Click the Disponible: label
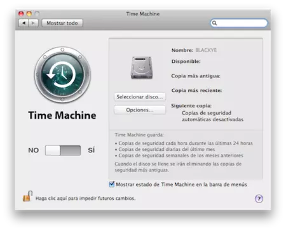Image resolution: width=286 pixels, height=231 pixels. (x=186, y=62)
